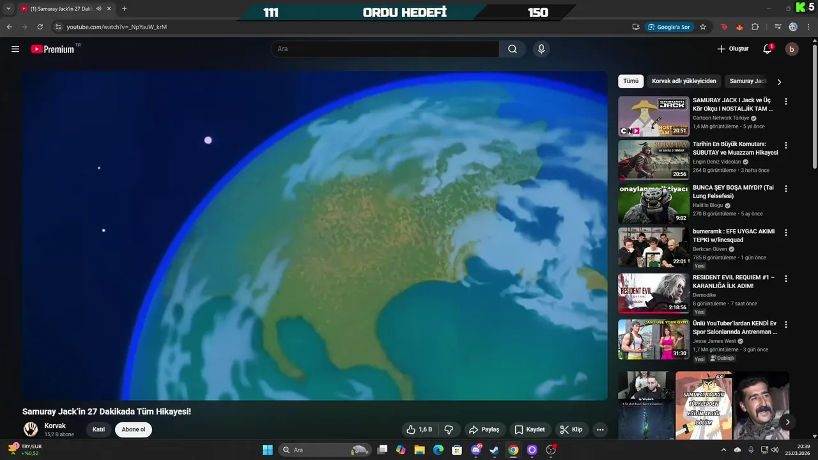Viewport: 818px width, 460px height.
Task: Open Steam from the taskbar
Action: pyautogui.click(x=494, y=450)
